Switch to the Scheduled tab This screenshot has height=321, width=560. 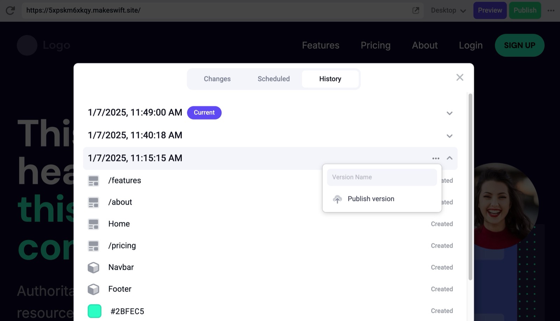(x=273, y=79)
